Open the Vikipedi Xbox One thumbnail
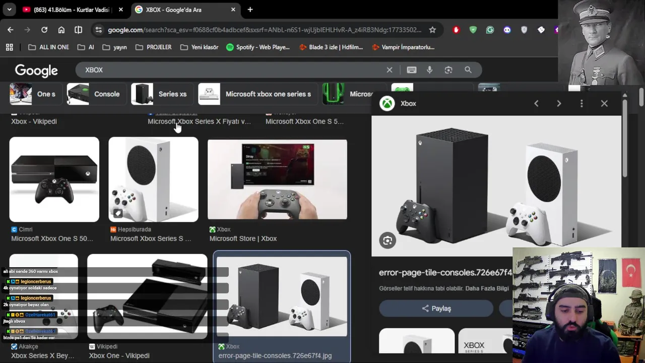Screen dimensions: 645x363 coord(147,296)
